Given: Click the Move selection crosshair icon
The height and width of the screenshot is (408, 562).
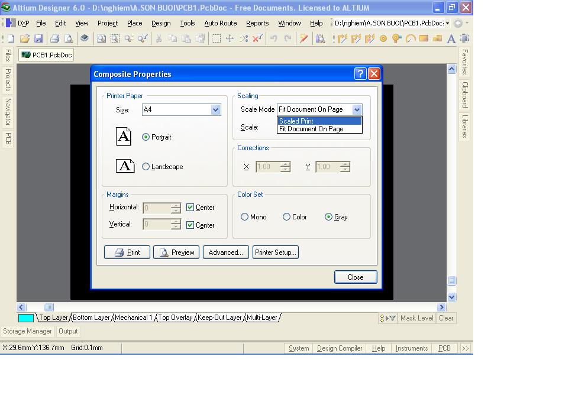Looking at the screenshot, I should (230, 38).
